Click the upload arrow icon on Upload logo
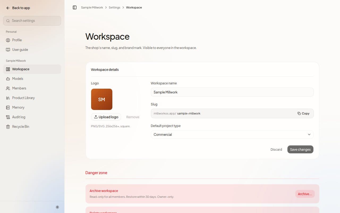The width and height of the screenshot is (340, 213). pos(96,117)
